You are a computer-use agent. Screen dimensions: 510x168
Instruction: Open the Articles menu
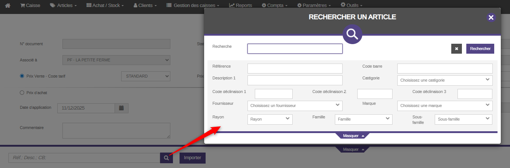(x=64, y=6)
